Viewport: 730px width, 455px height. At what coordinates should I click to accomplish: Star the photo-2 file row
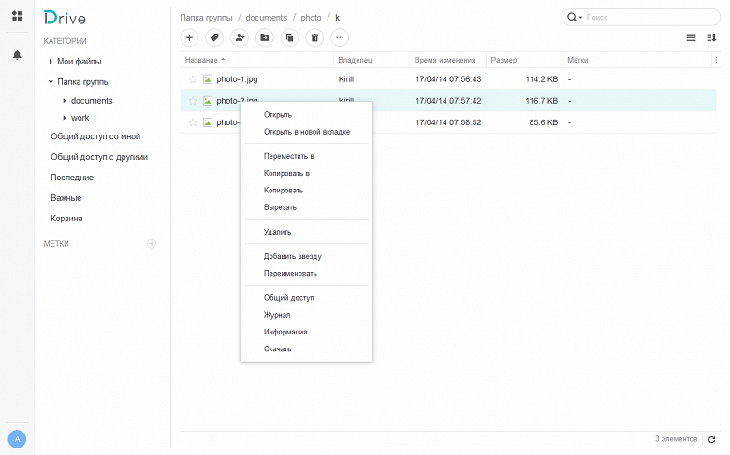tap(192, 101)
